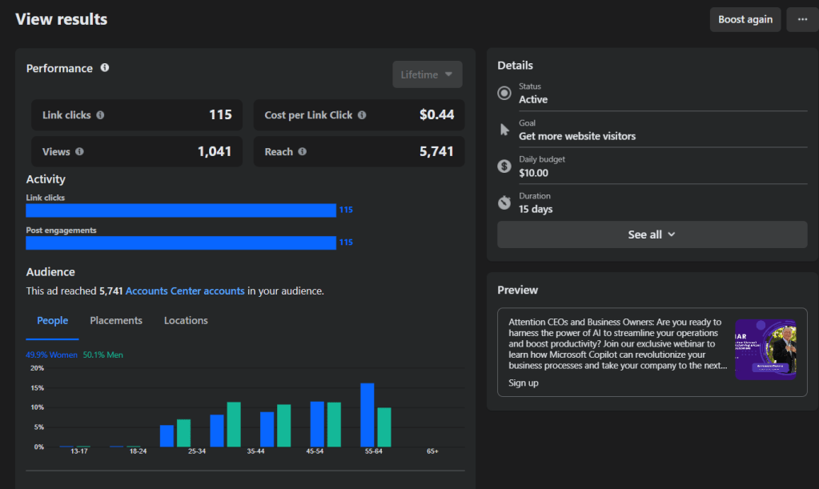The width and height of the screenshot is (819, 489).
Task: Click the 55-64 women bar in chart
Action: coord(367,415)
